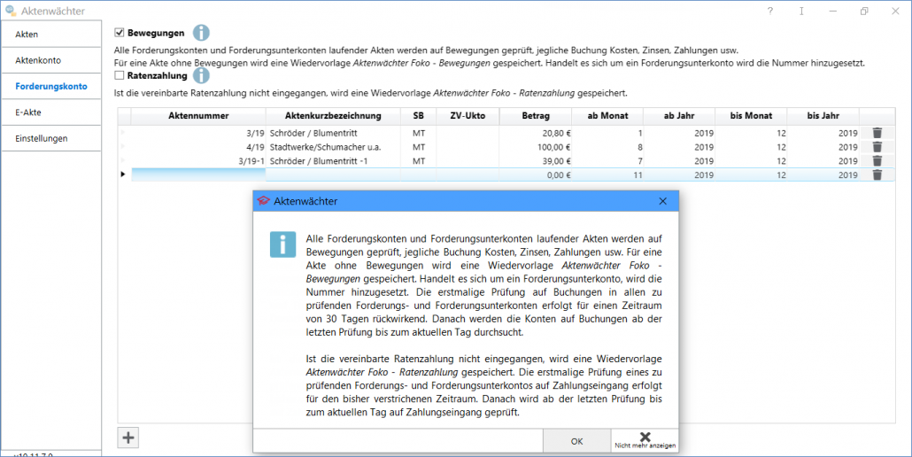The width and height of the screenshot is (912, 457).
Task: Add a new row with the plus button
Action: pos(128,438)
